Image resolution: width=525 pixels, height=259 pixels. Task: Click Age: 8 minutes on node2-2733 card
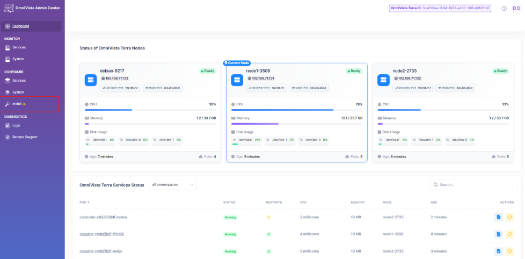click(x=392, y=156)
